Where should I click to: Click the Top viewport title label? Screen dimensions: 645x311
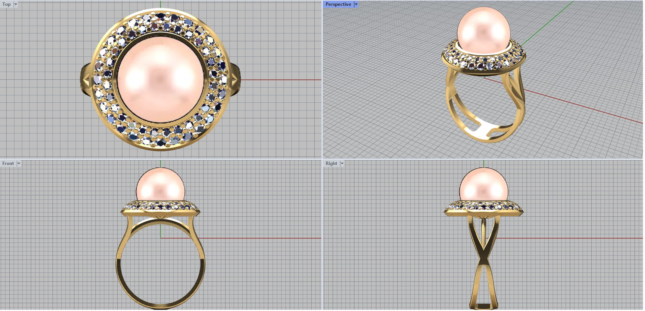(6, 4)
